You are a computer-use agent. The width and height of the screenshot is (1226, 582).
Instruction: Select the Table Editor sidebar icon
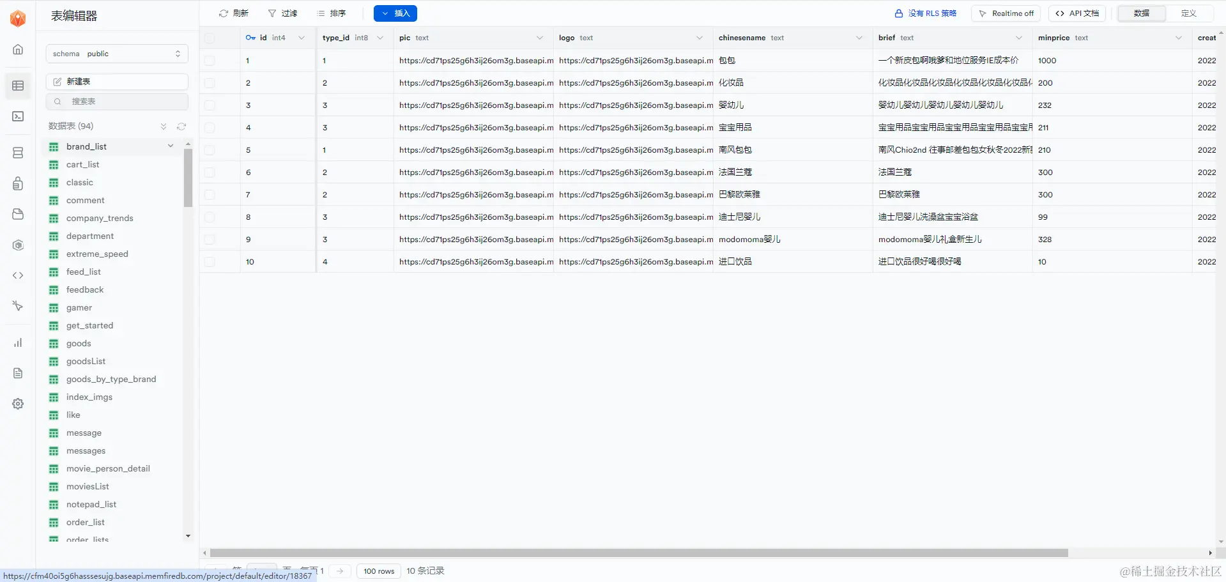pos(18,86)
